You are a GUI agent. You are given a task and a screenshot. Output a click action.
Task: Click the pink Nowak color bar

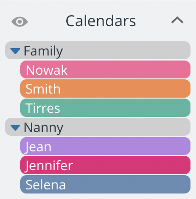point(105,70)
